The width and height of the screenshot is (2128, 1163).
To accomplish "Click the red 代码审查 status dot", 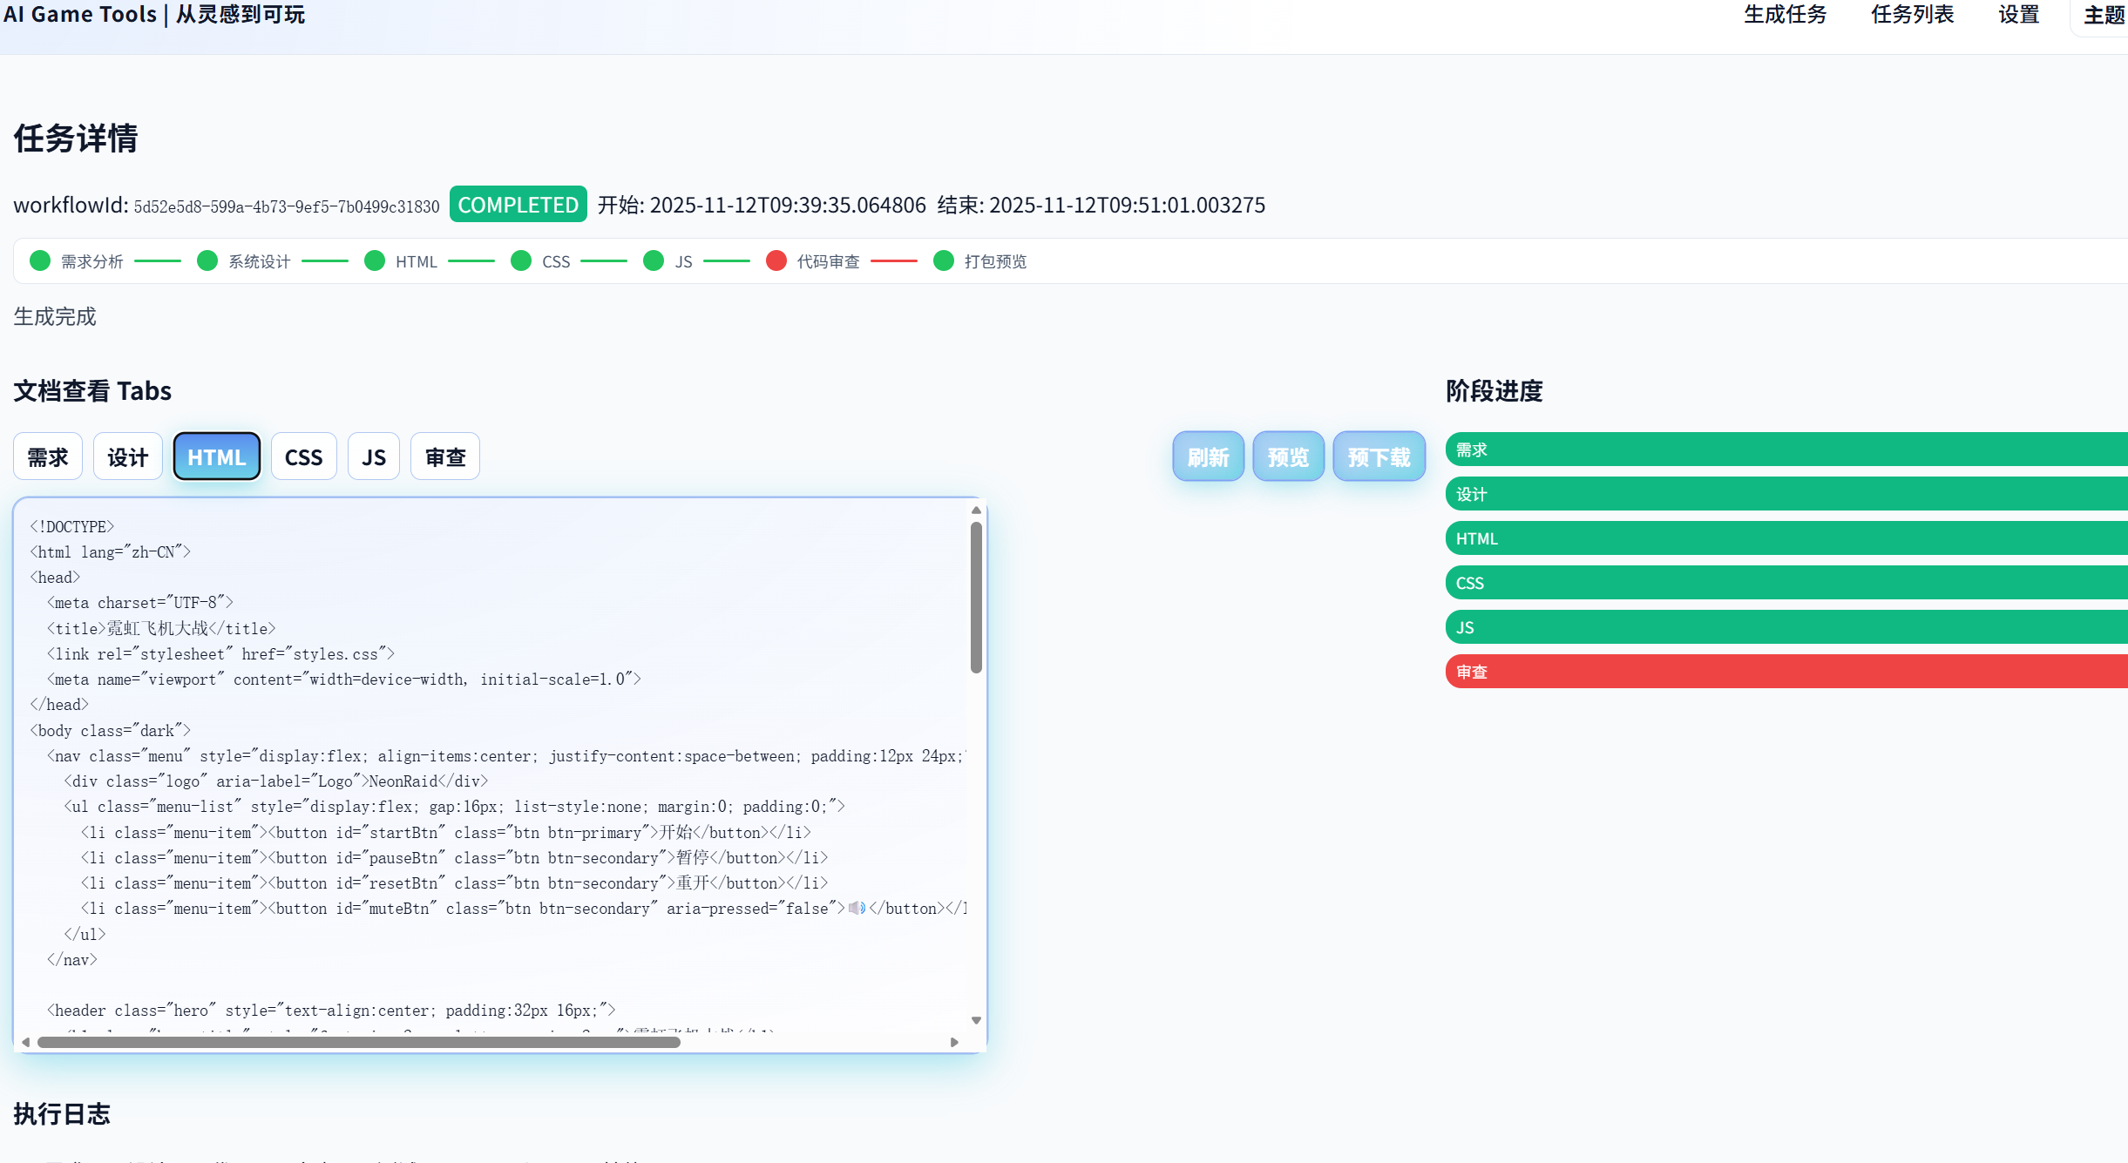I will tap(776, 260).
